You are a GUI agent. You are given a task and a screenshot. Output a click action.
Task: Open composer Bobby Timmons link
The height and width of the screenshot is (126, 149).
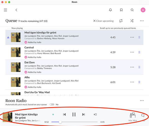[x=45, y=68]
